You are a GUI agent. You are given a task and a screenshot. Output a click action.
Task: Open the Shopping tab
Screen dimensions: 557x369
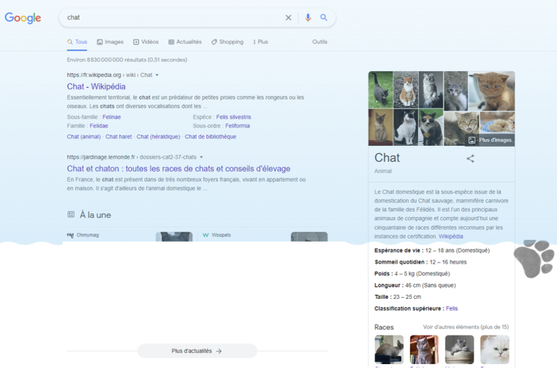[227, 42]
